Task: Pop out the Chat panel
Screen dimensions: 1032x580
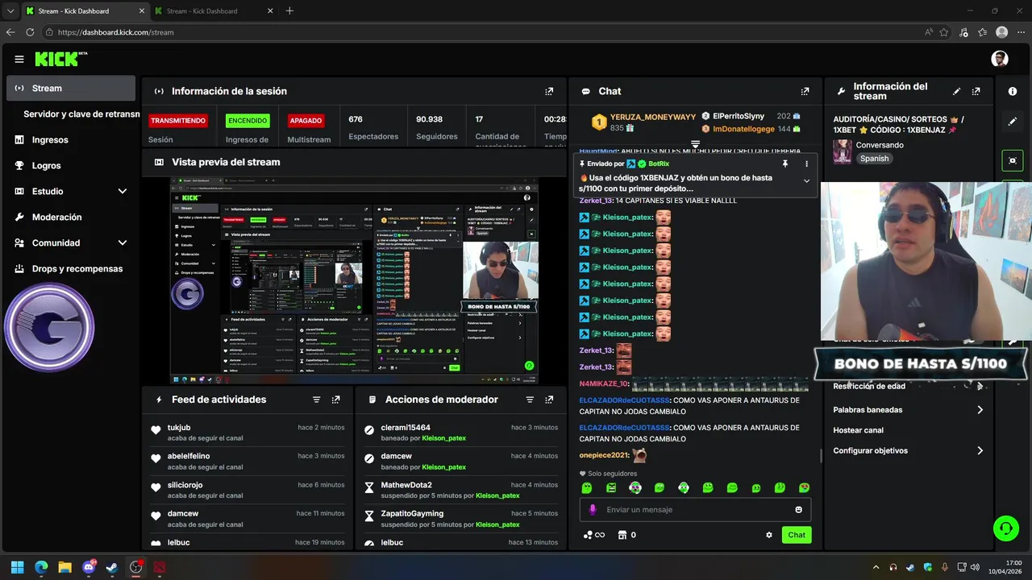Action: pos(805,91)
